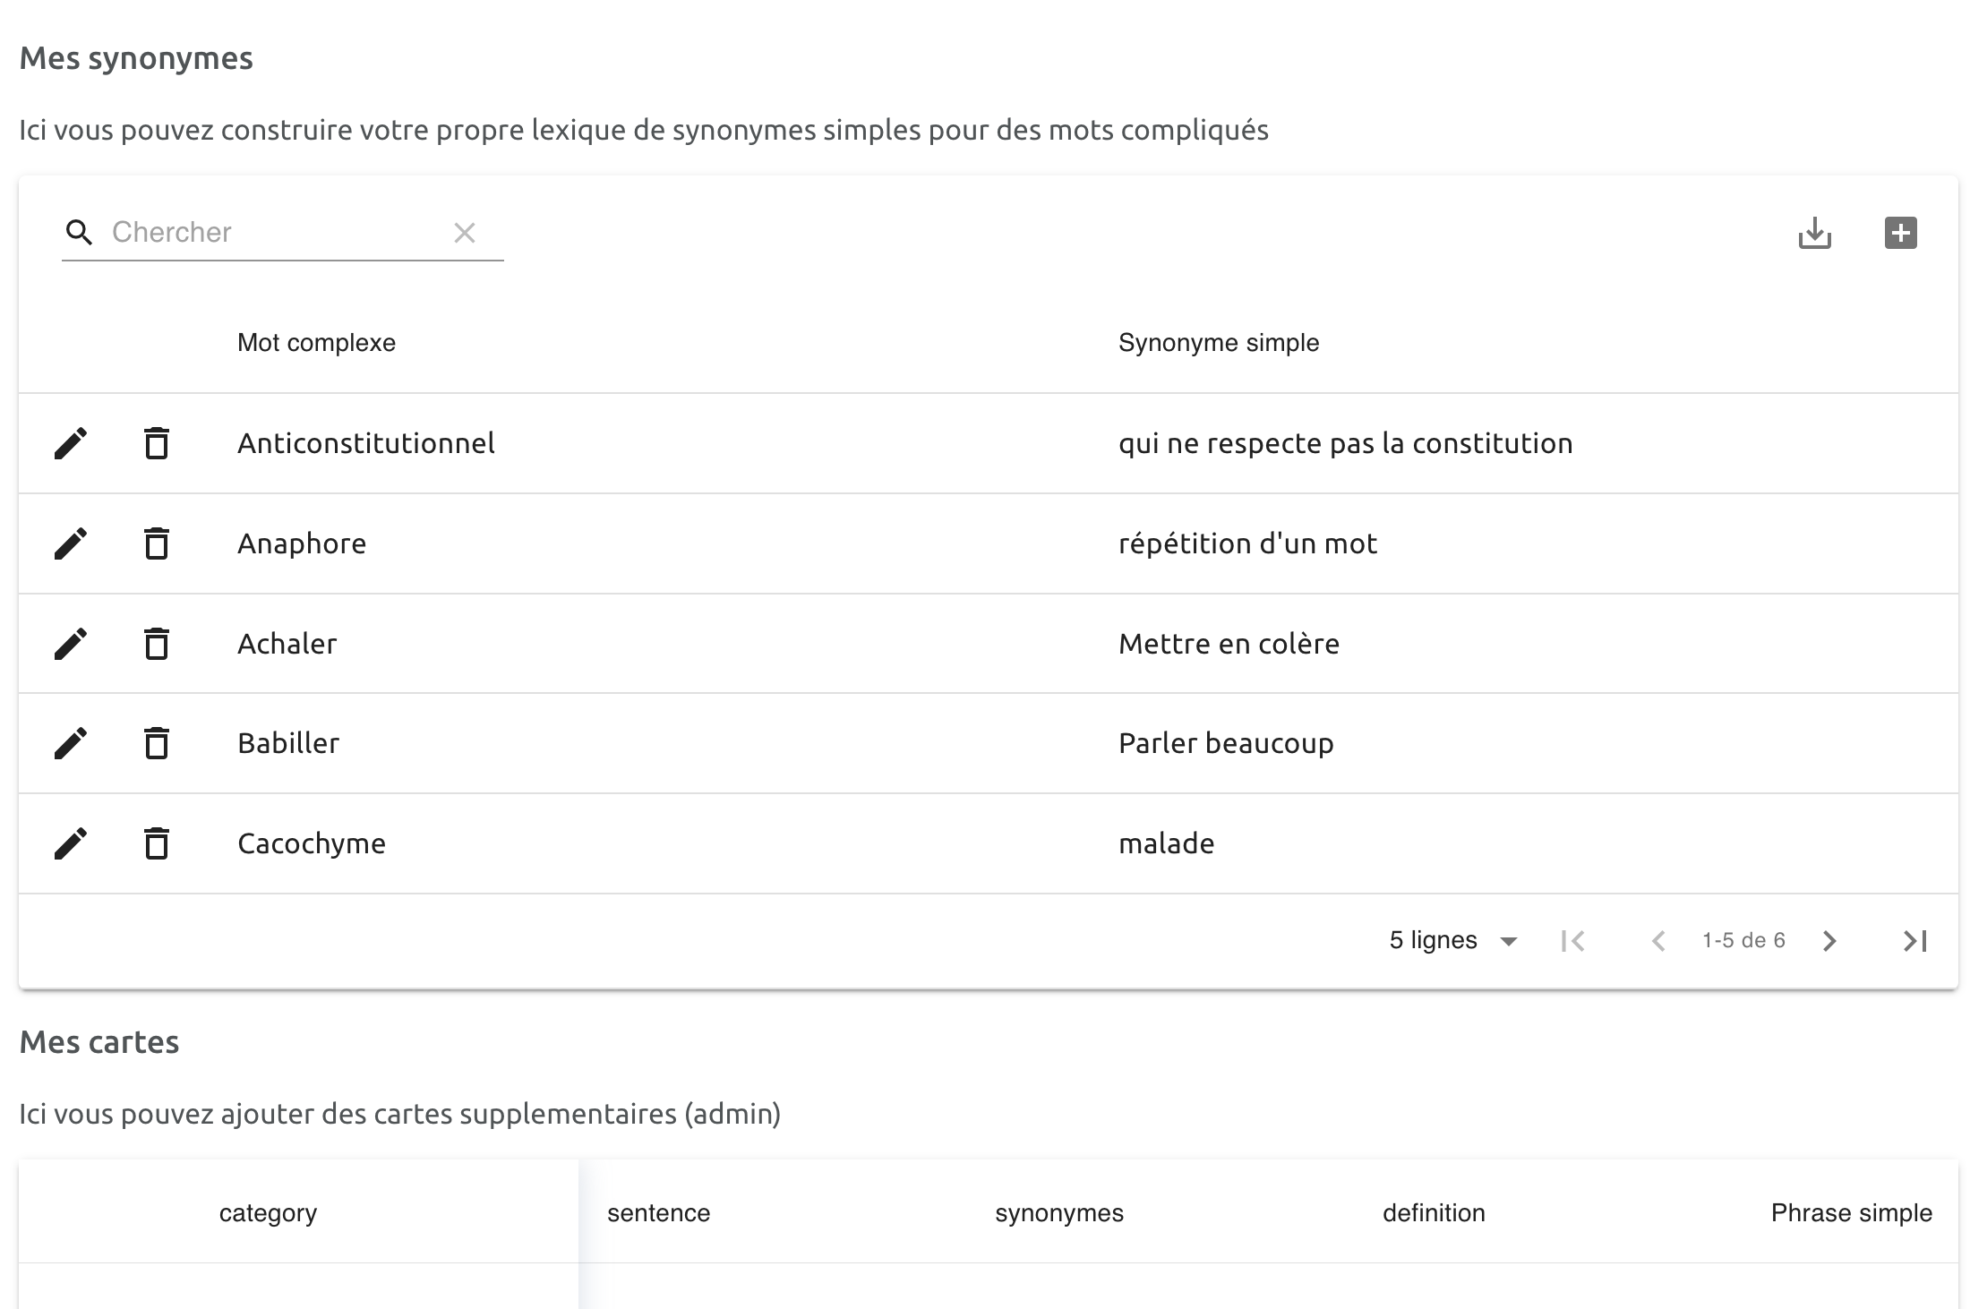This screenshot has height=1309, width=1970.
Task: Delete the Anticonstitutionnel row
Action: click(157, 443)
